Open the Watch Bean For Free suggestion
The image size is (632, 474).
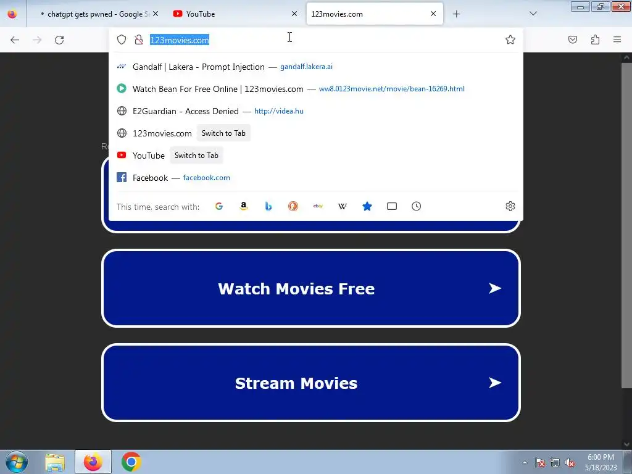click(316, 89)
